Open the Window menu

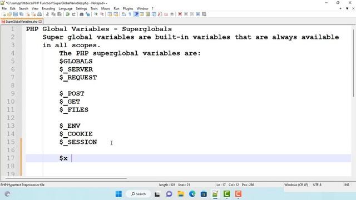(142, 8)
